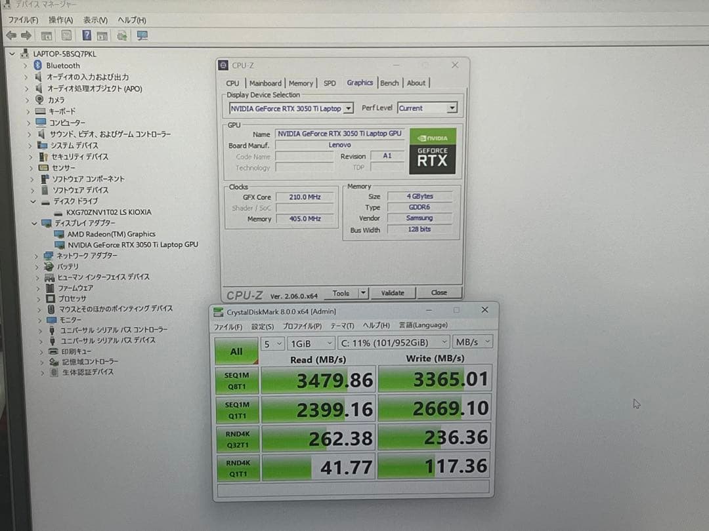
Task: Open Device Manager 表示(V) menu
Action: 95,20
